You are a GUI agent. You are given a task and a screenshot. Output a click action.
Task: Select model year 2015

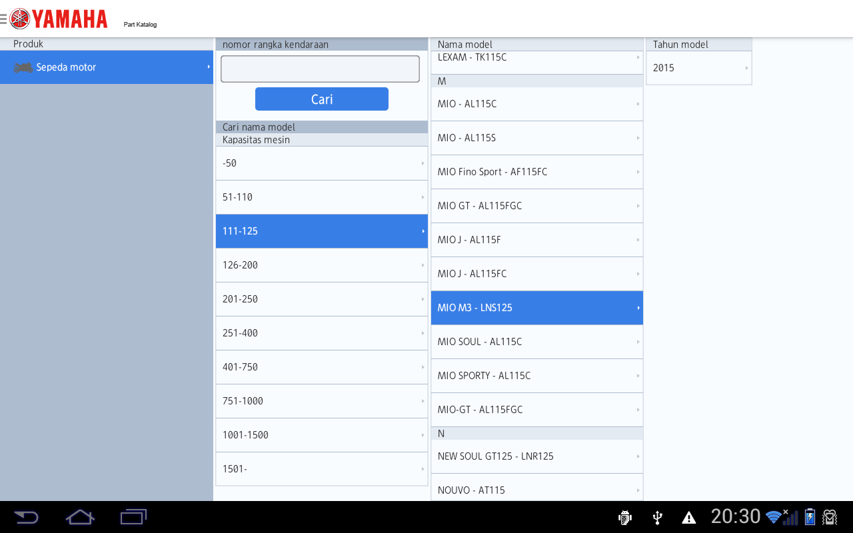click(x=699, y=68)
